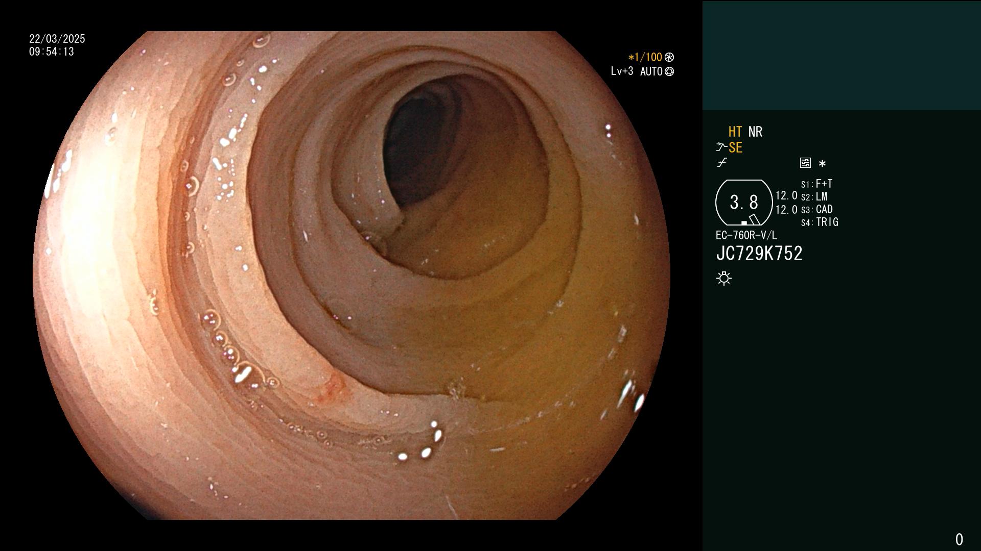The width and height of the screenshot is (981, 551).
Task: Click the S4 TRIG switch assignment
Action: [820, 222]
